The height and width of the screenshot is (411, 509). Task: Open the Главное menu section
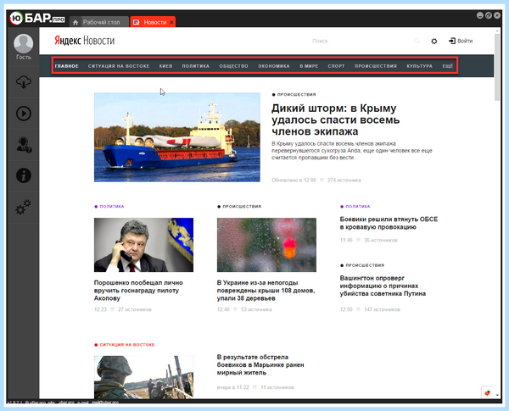(66, 66)
